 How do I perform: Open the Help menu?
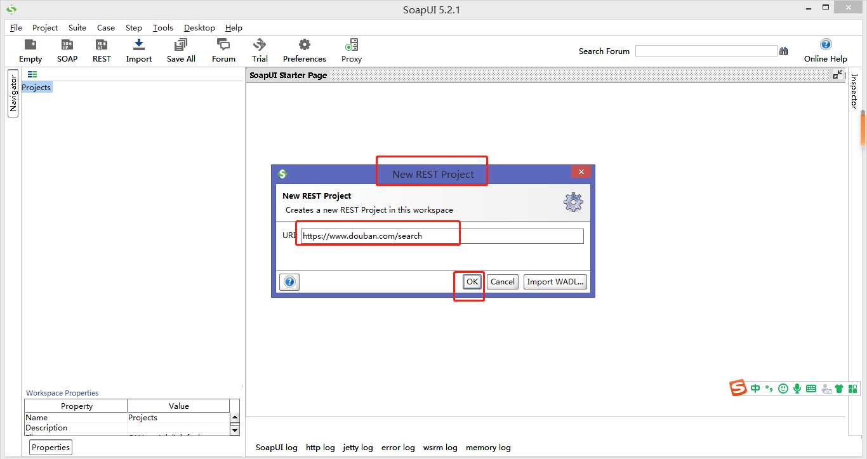coord(234,28)
